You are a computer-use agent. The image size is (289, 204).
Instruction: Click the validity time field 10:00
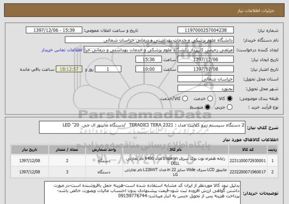click(149, 69)
